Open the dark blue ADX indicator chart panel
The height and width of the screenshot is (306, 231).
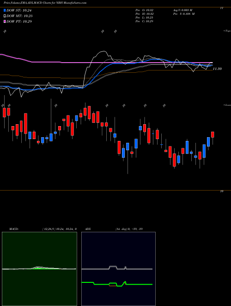pyautogui.click(x=118, y=269)
